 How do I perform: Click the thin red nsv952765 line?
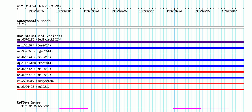click(130, 54)
